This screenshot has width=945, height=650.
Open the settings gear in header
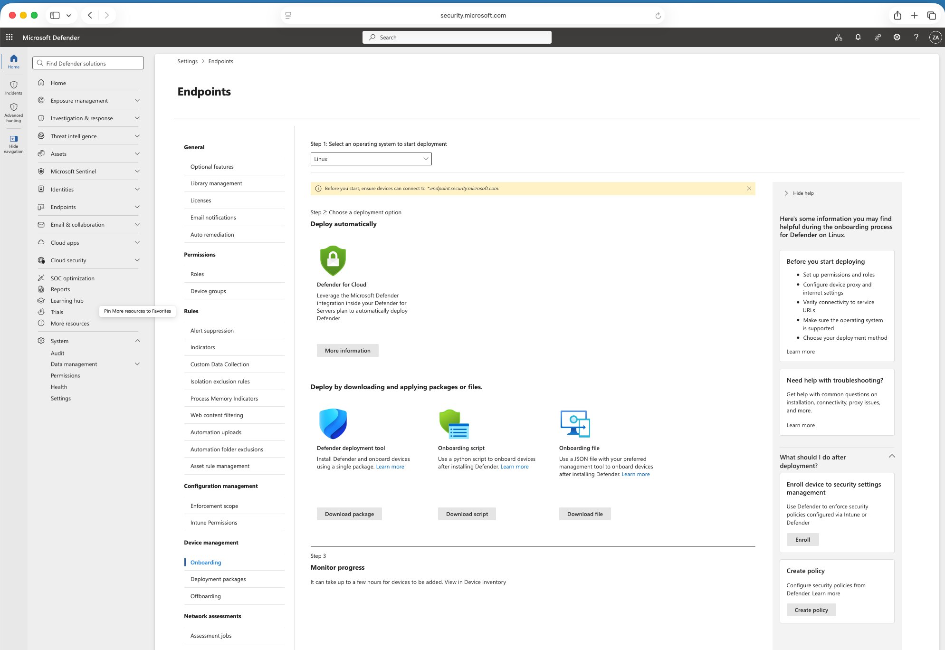[897, 37]
